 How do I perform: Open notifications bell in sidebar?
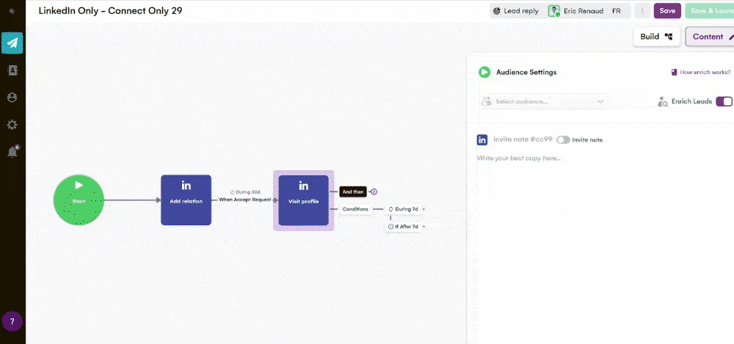point(12,151)
